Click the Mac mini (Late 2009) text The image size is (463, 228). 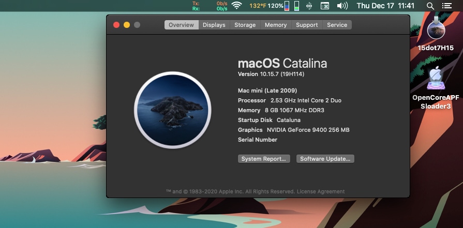pyautogui.click(x=267, y=90)
